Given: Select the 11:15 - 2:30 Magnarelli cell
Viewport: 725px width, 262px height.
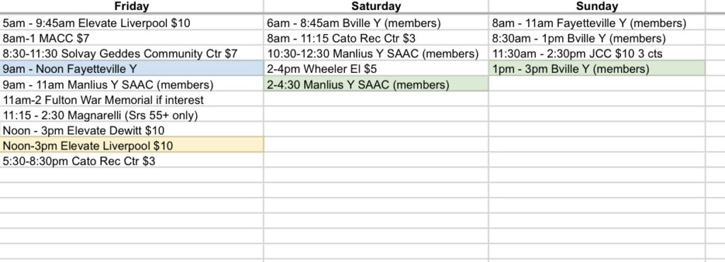Looking at the screenshot, I should point(132,115).
